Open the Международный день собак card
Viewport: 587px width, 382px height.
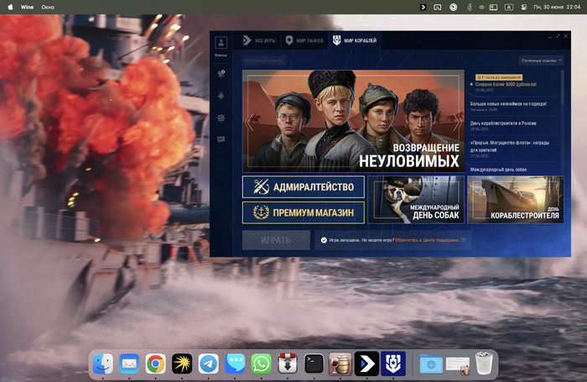click(416, 200)
